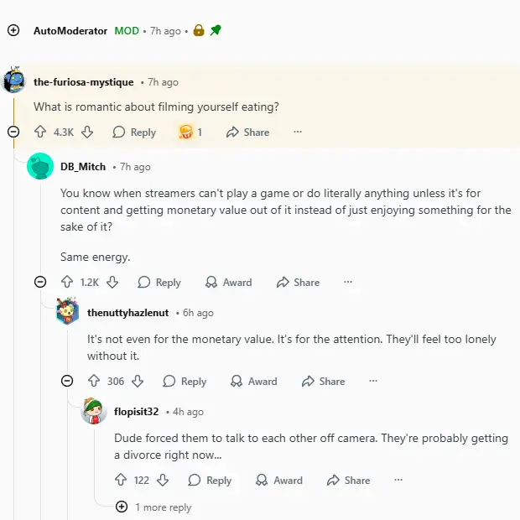Share flopisit32's comment
Image resolution: width=520 pixels, height=520 pixels.
[x=347, y=481]
